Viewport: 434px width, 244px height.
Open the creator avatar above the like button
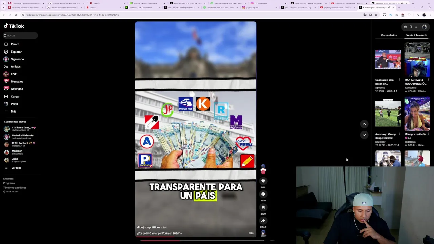tap(263, 168)
